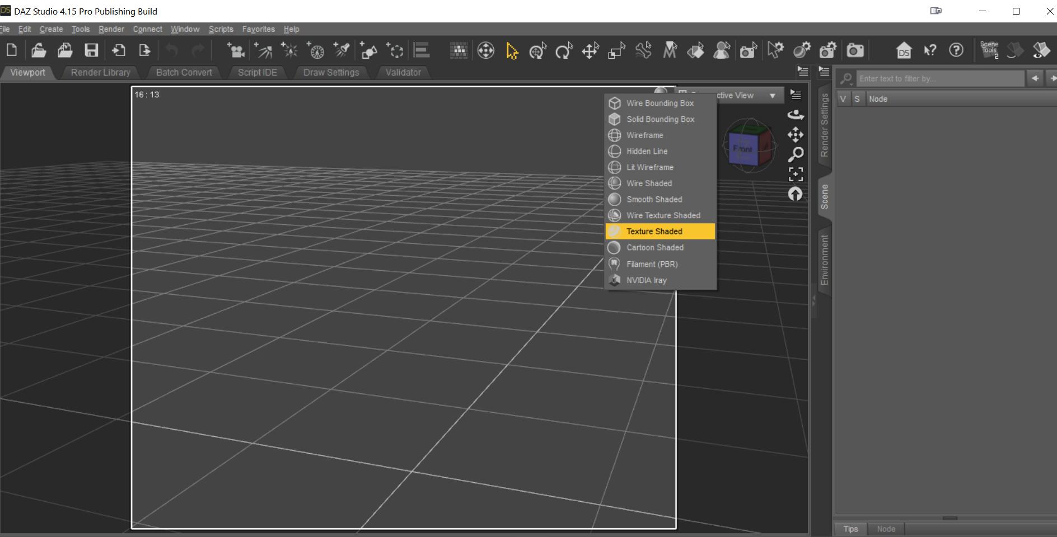
Task: Open DAZ home page house icon
Action: click(904, 51)
